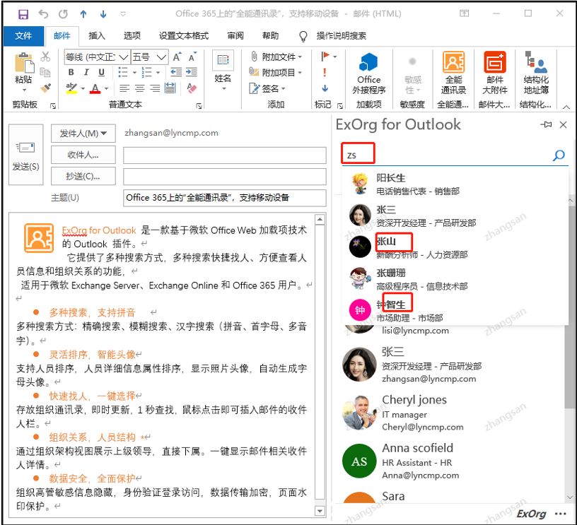
Task: Open the 文件 File tab
Action: [23, 35]
